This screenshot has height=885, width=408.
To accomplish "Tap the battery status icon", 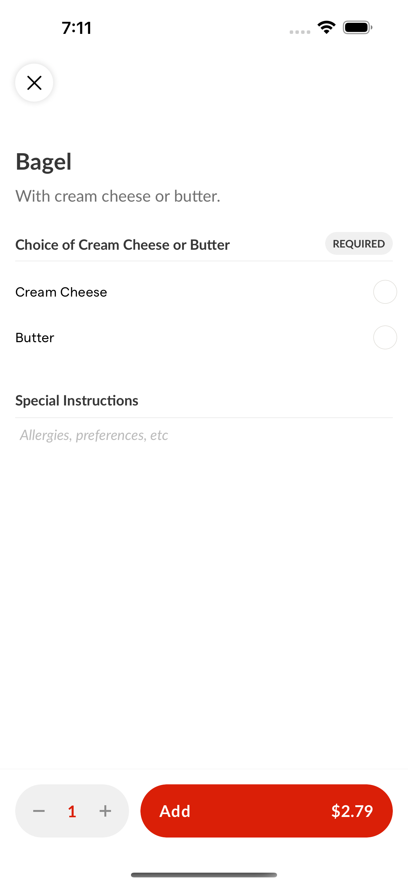I will (357, 28).
